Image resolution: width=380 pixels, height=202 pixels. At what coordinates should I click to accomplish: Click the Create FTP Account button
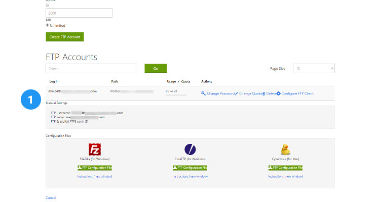[64, 37]
